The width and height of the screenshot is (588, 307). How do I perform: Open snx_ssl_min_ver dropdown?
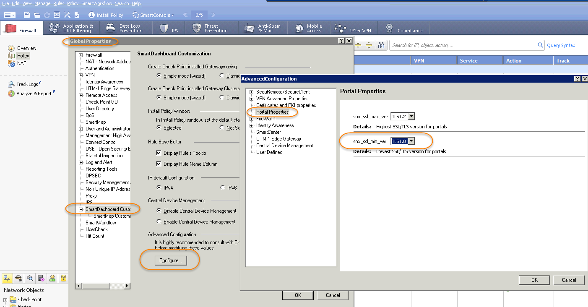[x=411, y=141]
